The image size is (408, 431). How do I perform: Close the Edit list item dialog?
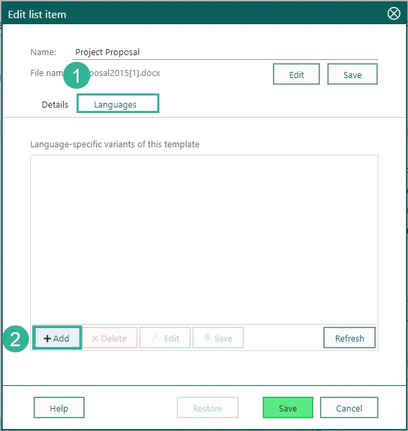point(395,13)
